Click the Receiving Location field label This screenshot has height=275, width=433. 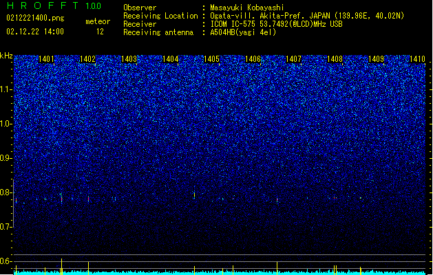[x=160, y=16]
